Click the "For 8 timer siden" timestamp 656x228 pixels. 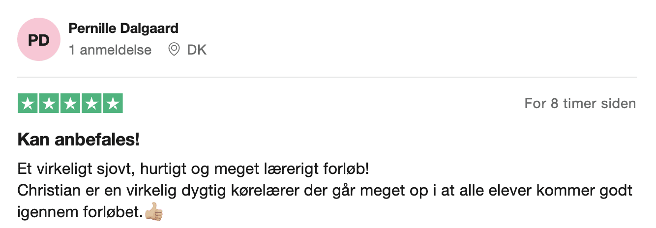tap(580, 104)
